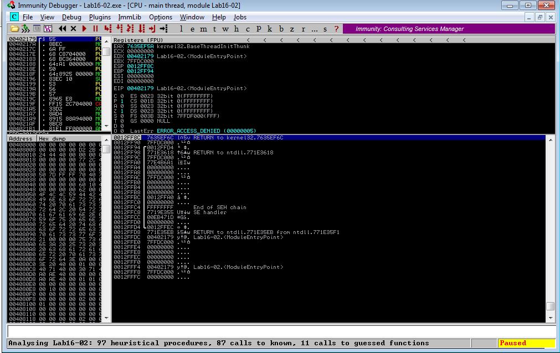Open the Log window with the l button
This screenshot has width=560, height=353.
[182, 29]
